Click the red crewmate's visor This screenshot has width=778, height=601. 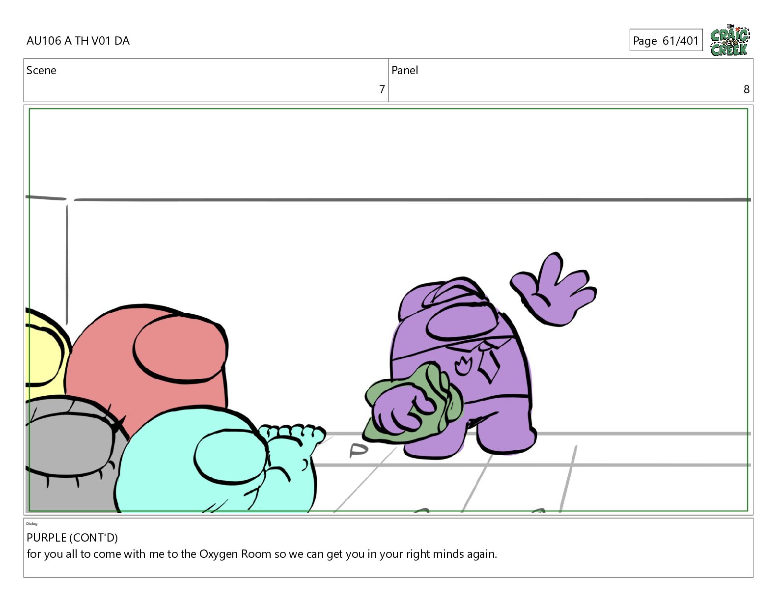pyautogui.click(x=180, y=348)
